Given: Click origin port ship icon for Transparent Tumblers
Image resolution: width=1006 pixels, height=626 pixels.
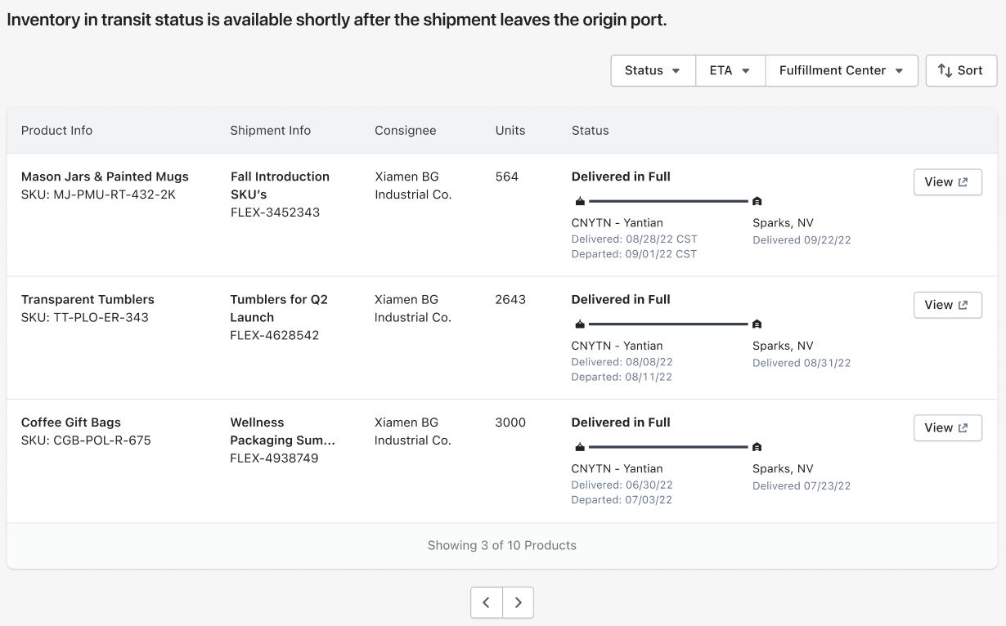Looking at the screenshot, I should pos(580,324).
